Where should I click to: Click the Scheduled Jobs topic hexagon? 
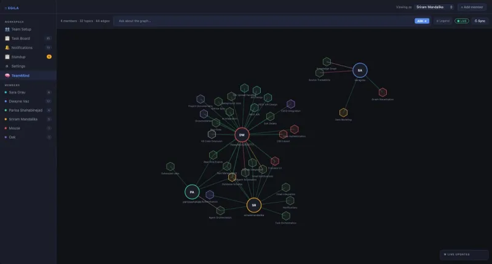click(x=170, y=166)
